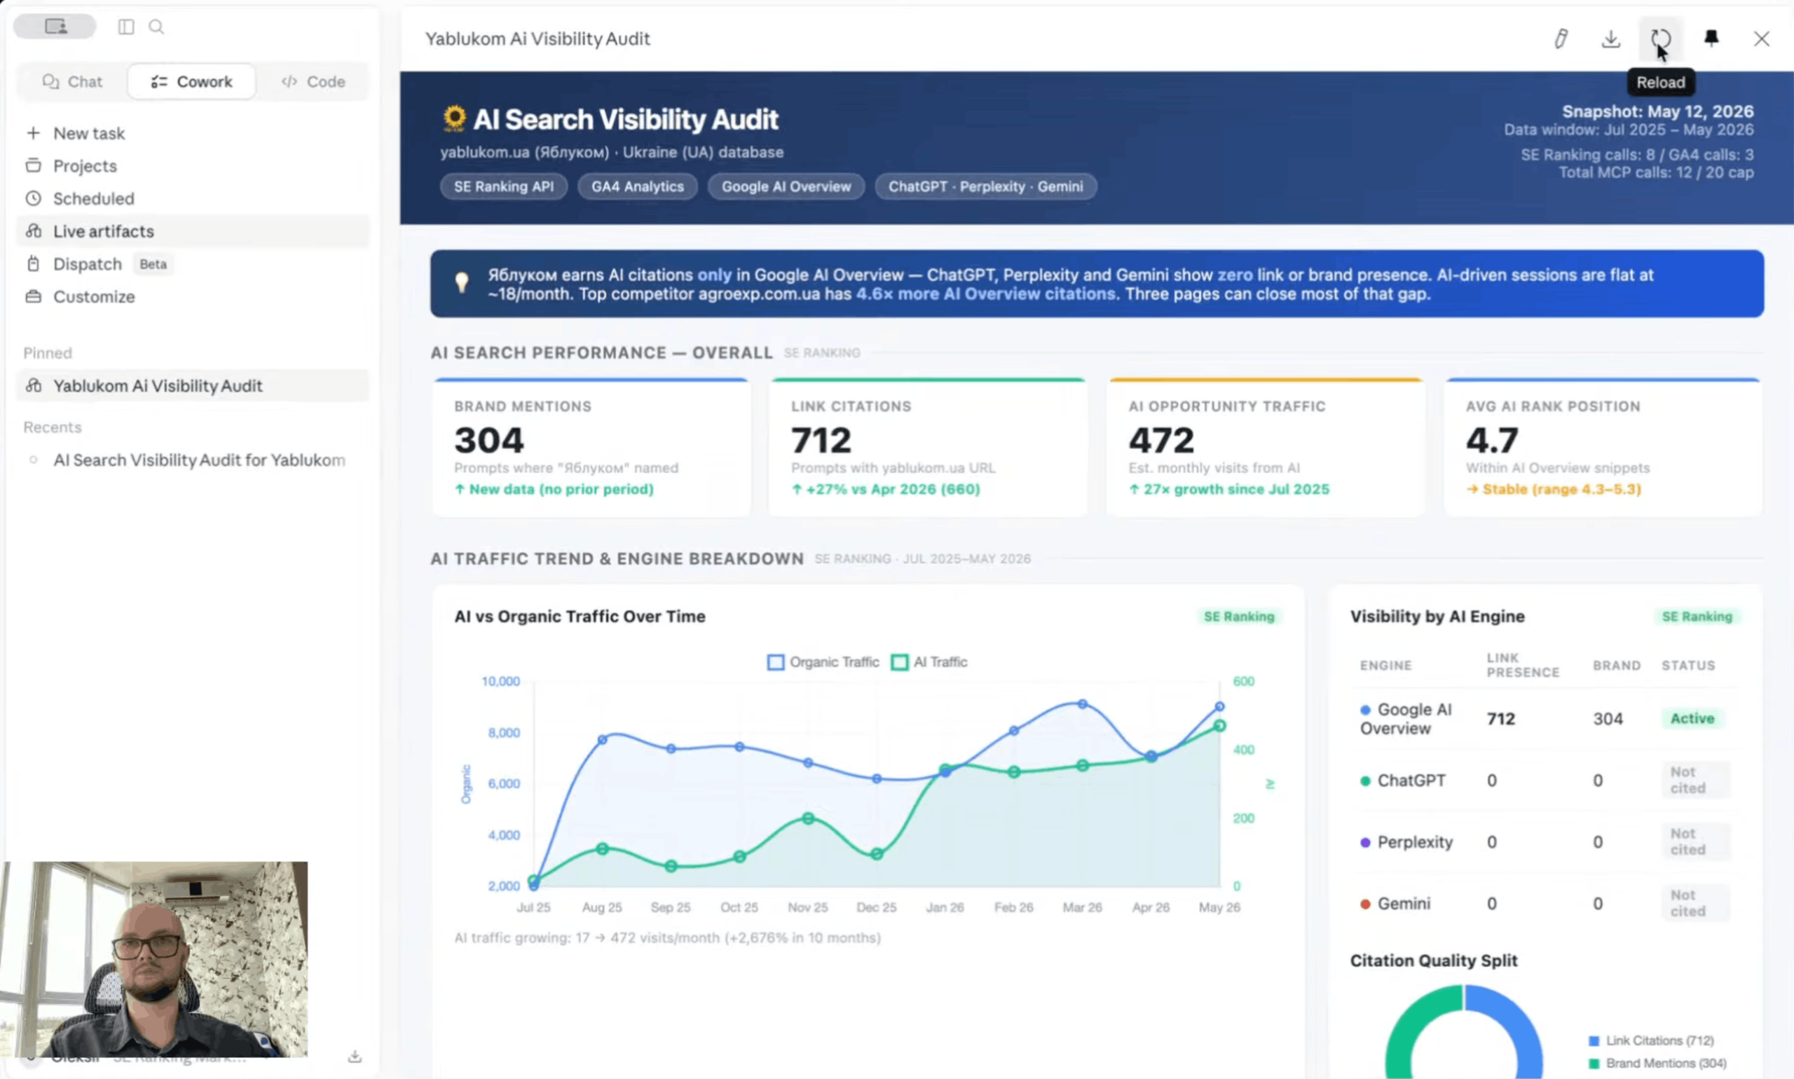The height and width of the screenshot is (1079, 1794).
Task: Click '+27% vs Apr 2026 (660)' text
Action: click(x=893, y=489)
